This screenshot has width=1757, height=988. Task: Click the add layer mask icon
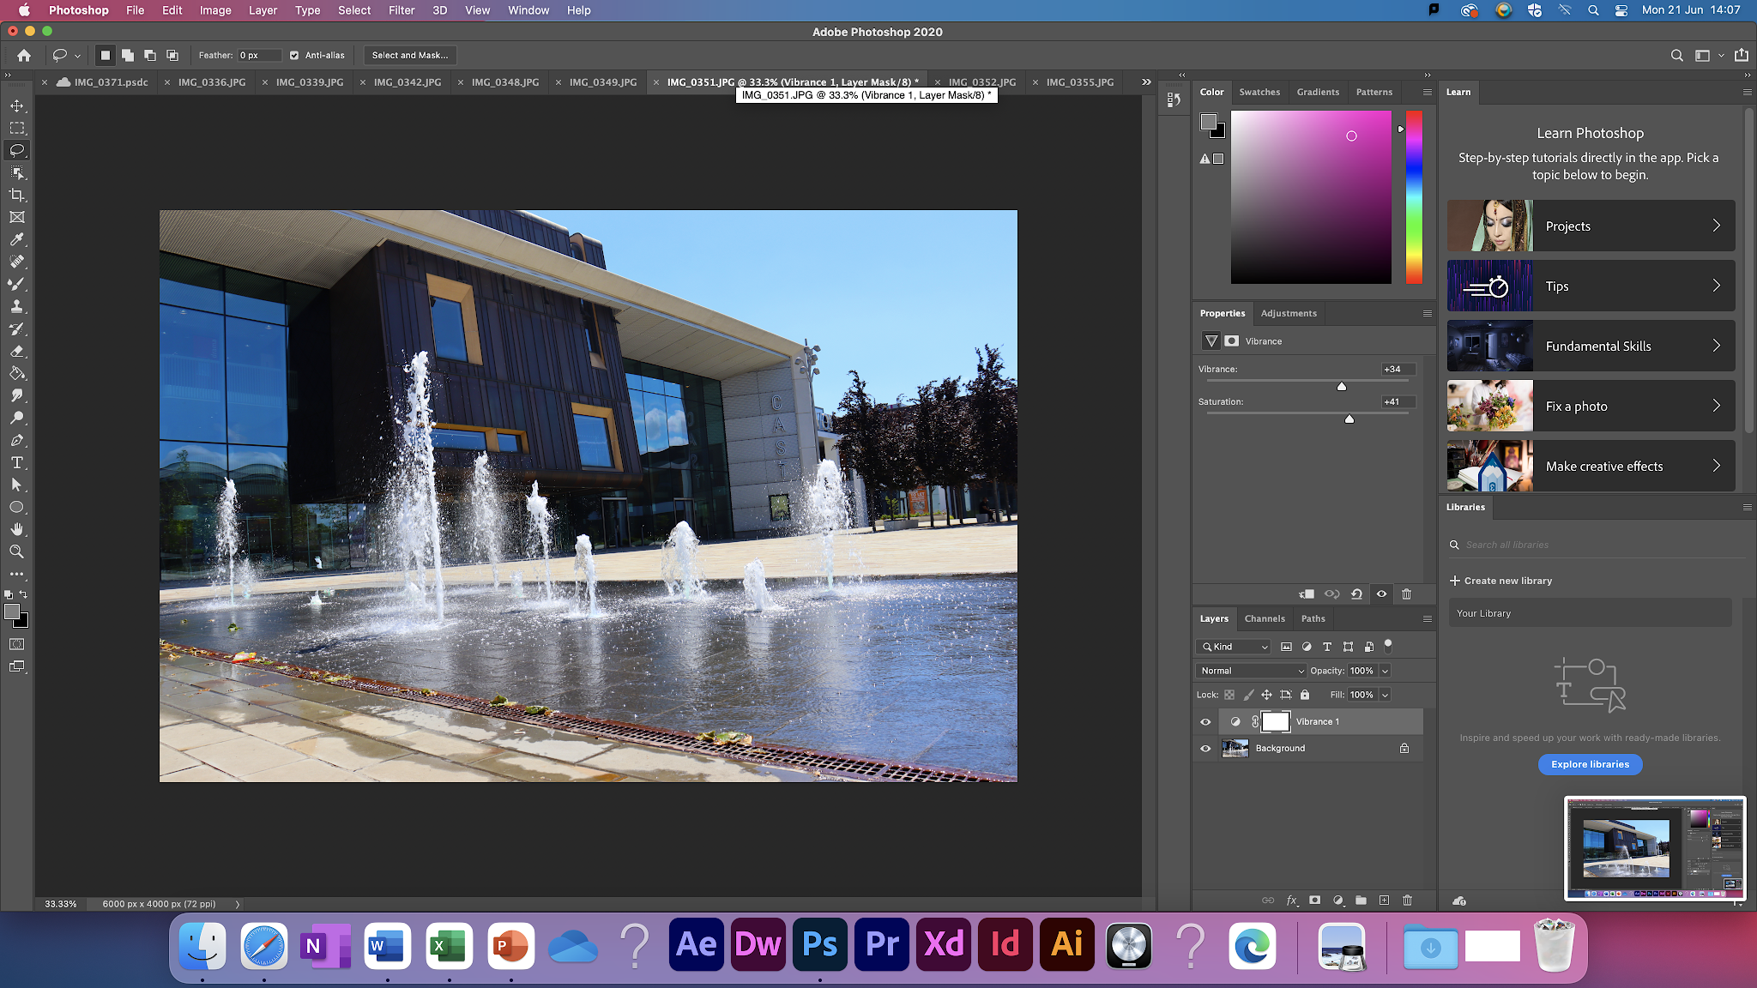[x=1315, y=901]
